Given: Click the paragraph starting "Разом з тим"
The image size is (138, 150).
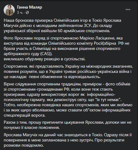Looking at the screenshot, I should pyautogui.click(x=67, y=125).
